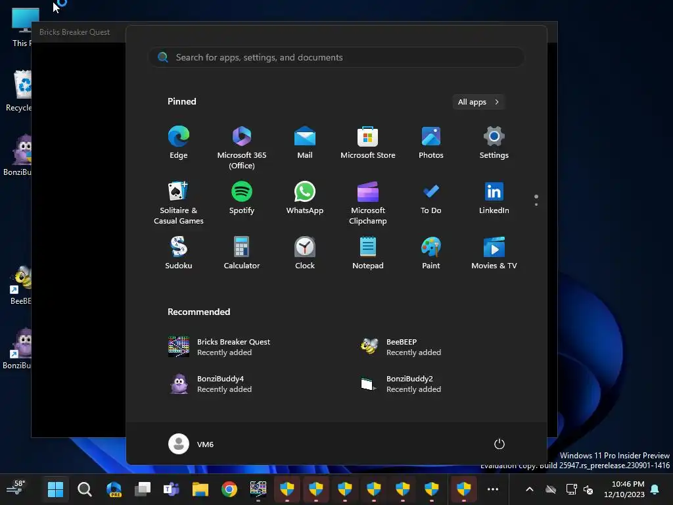Screen dimensions: 673x505
Task: Select the BeeBEEP desktop shortcut
Action: (20, 285)
